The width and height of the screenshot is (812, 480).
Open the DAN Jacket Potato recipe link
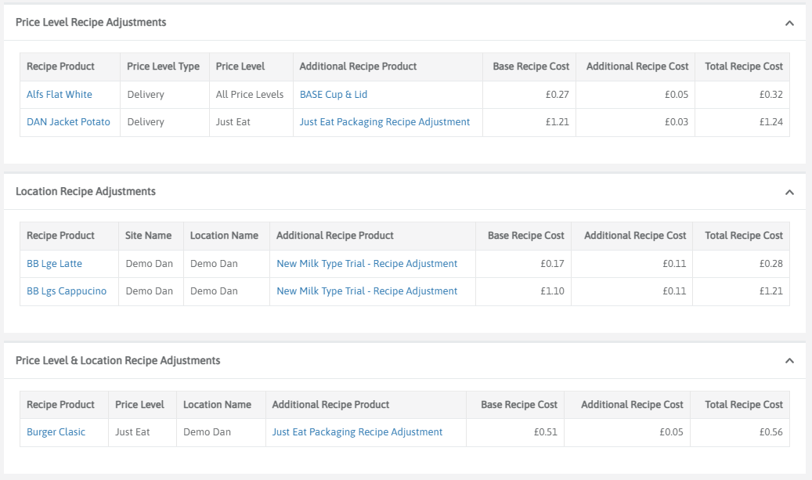coord(68,122)
